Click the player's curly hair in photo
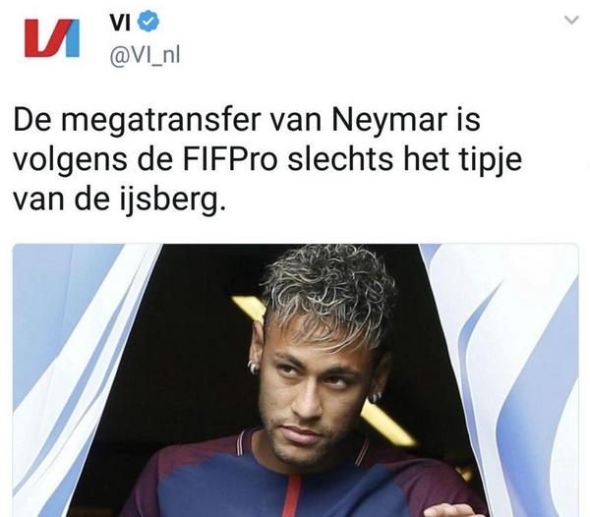590x517 pixels. (x=329, y=291)
